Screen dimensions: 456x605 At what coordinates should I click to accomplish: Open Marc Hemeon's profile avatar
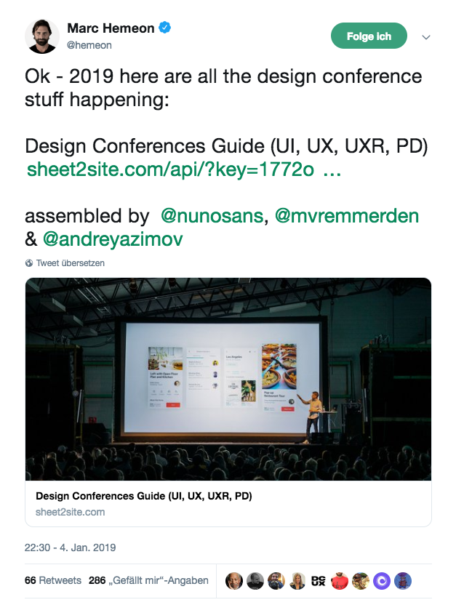tap(41, 35)
